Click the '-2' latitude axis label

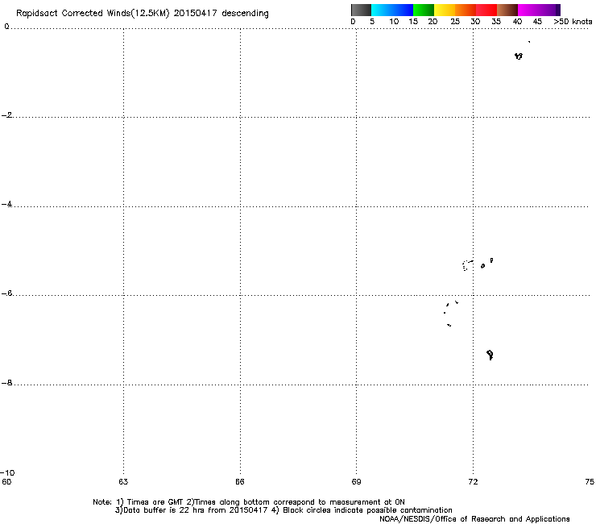pos(6,115)
